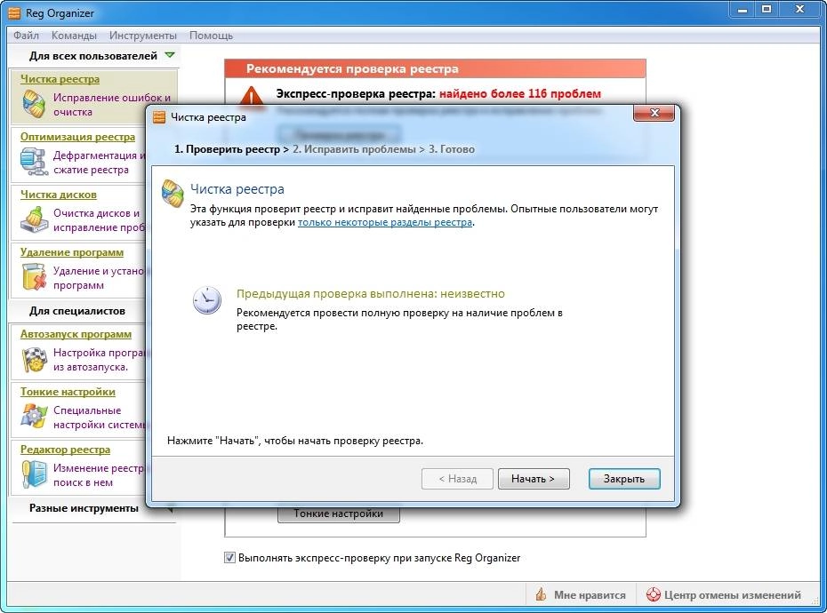Open the Чистка реестра sidebar link

60,79
